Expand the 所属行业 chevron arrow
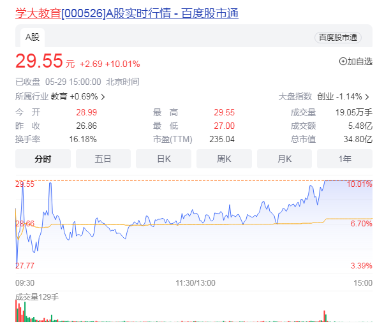This screenshot has height=329, width=384. [103, 97]
